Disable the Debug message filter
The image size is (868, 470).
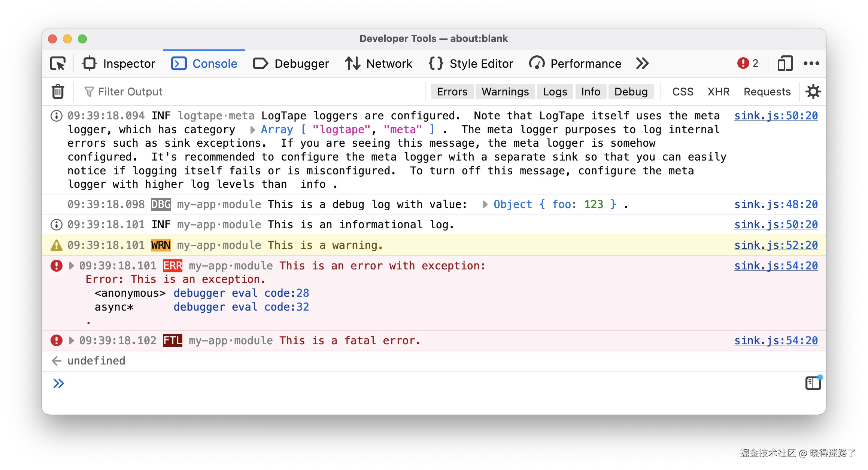[x=631, y=91]
